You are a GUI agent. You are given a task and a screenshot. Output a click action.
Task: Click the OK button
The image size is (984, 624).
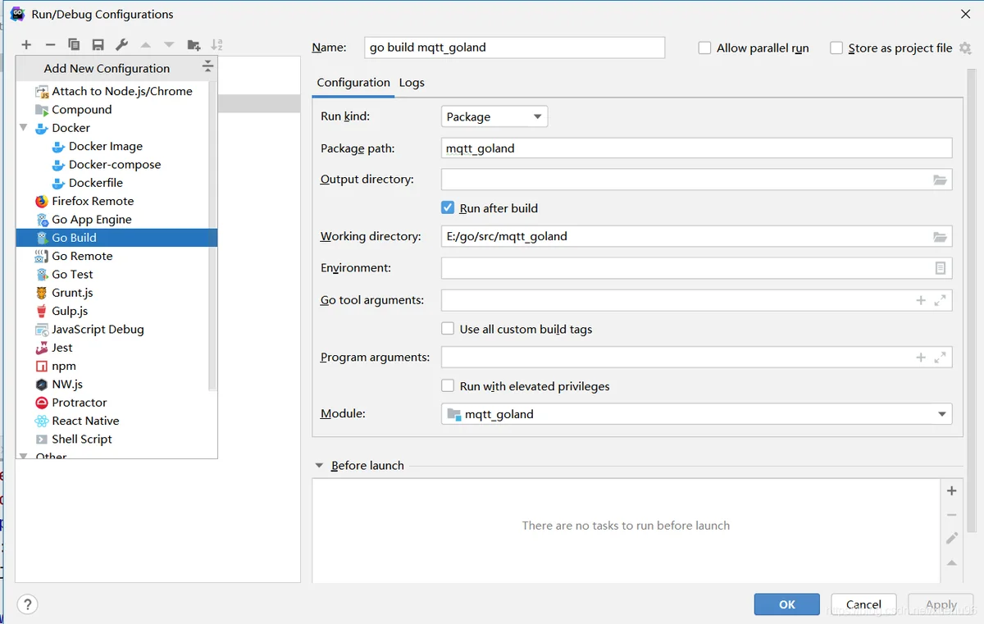point(787,604)
